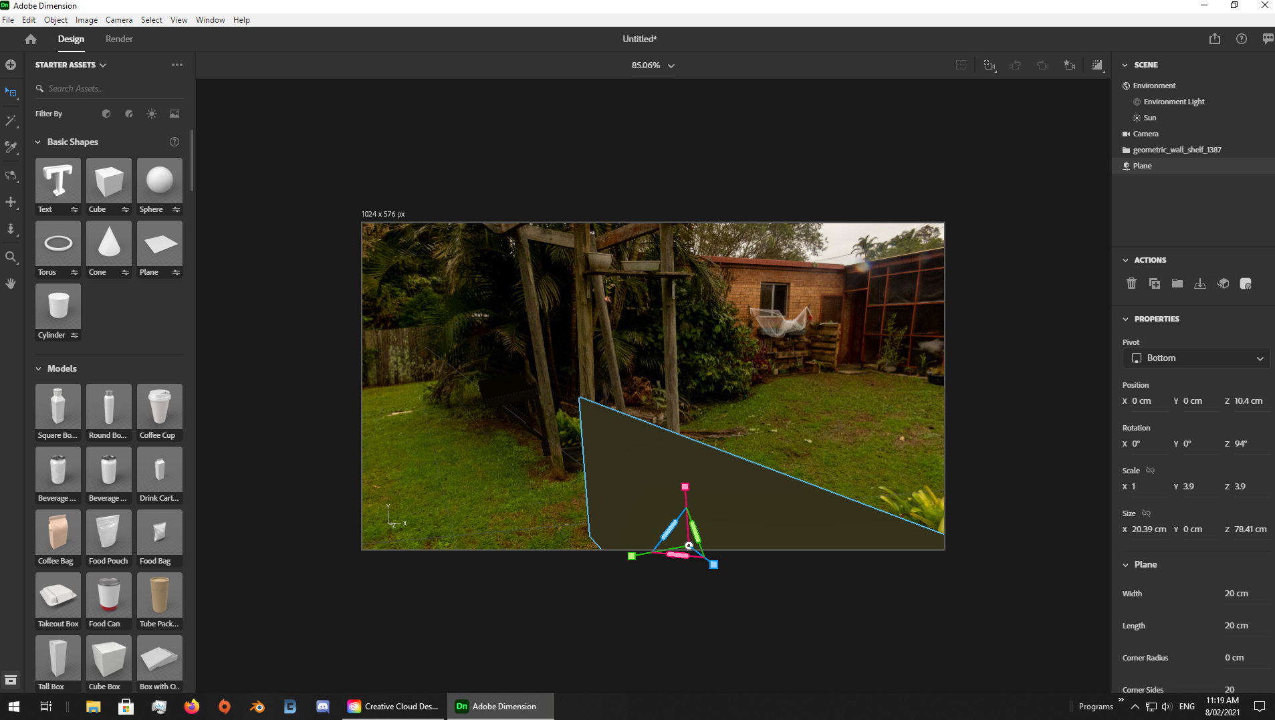Toggle the Size link constraint

[1146, 513]
